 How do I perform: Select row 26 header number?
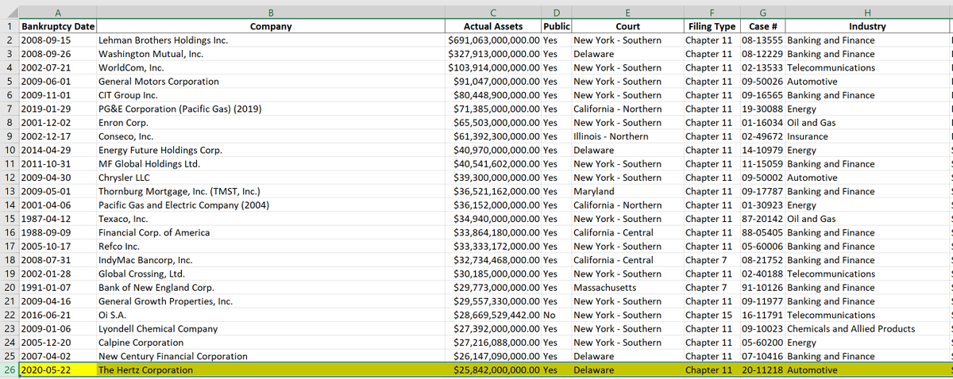[9, 369]
